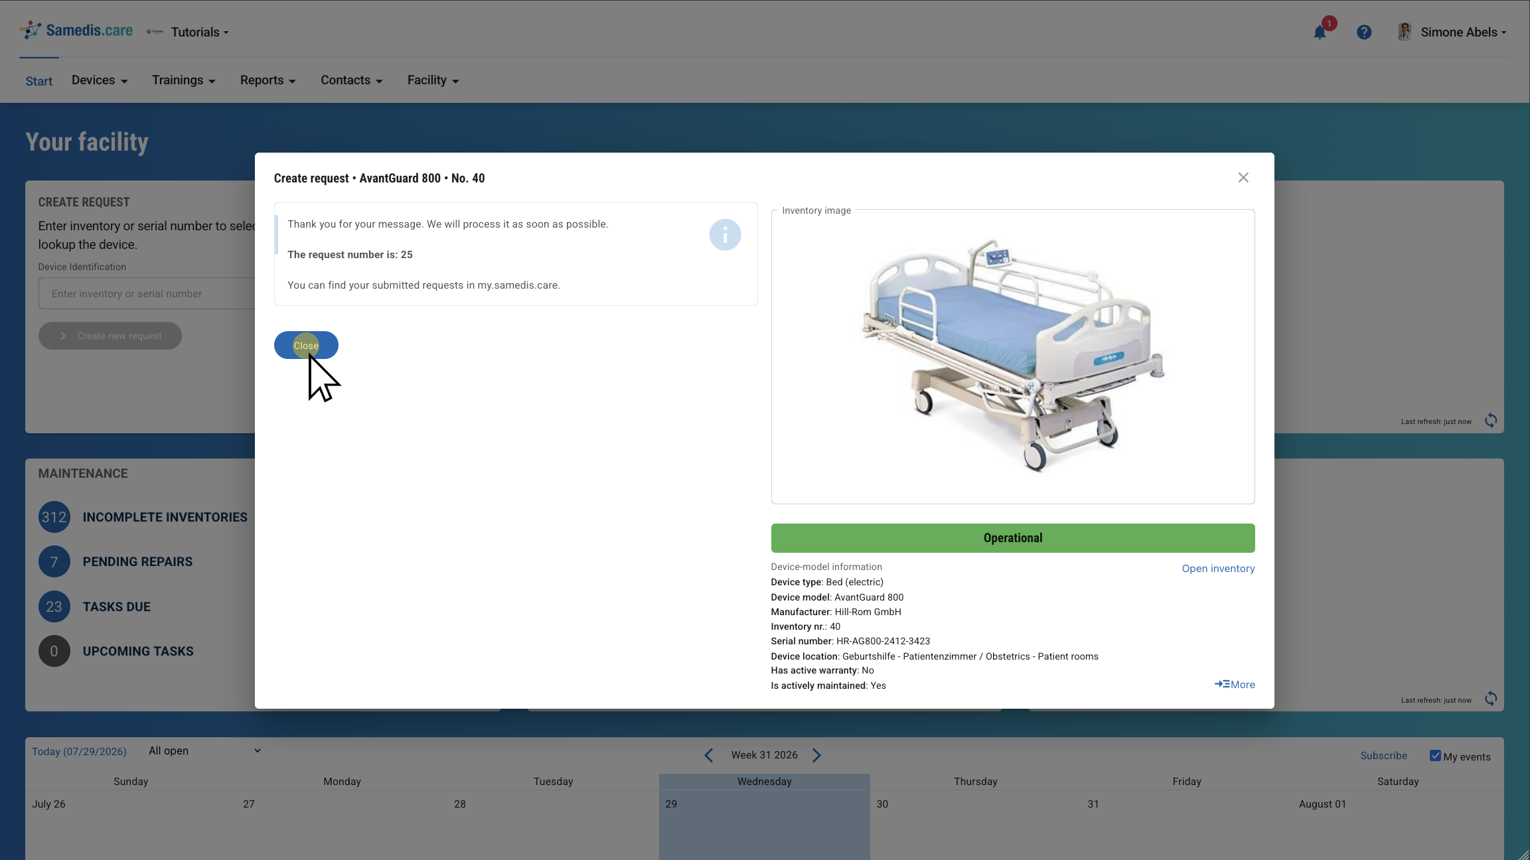Go to the Start tab
This screenshot has height=860, width=1530.
tap(39, 81)
